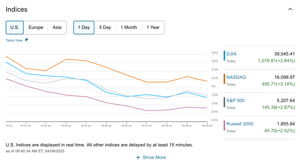Open the Table View link
Viewport: 300px width, 166px height.
(14, 40)
